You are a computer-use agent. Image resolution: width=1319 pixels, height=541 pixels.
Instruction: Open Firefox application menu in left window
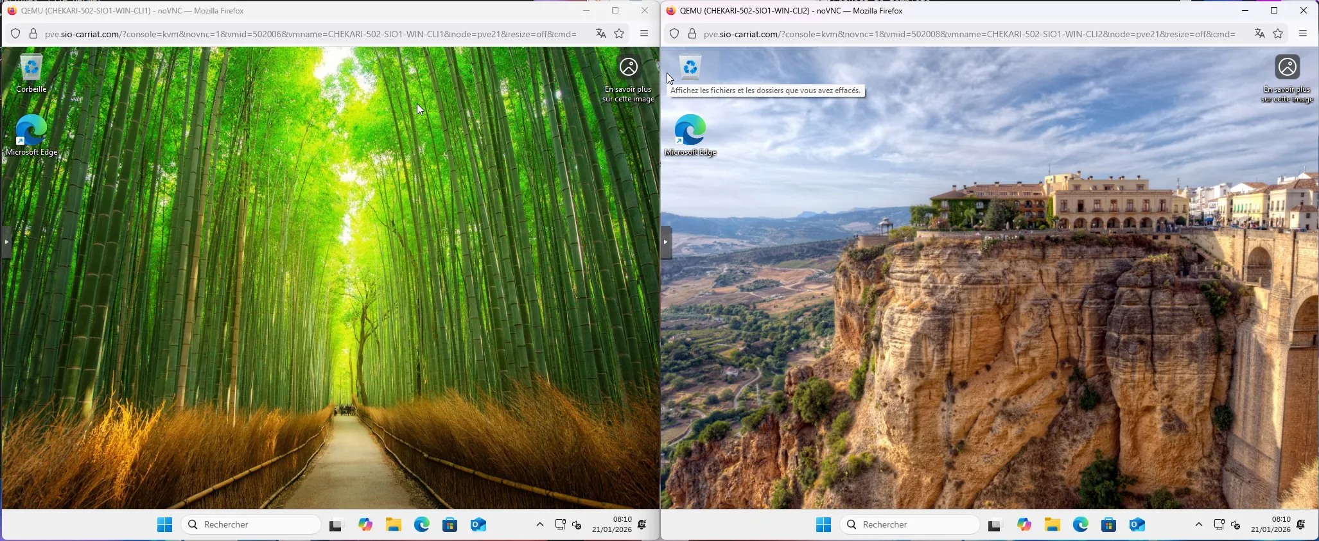click(644, 34)
